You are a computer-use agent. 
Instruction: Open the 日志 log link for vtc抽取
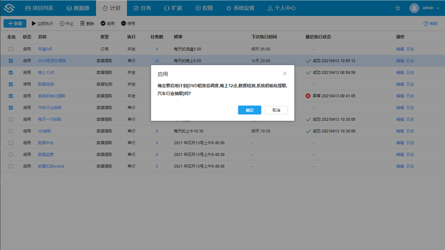tap(410, 131)
